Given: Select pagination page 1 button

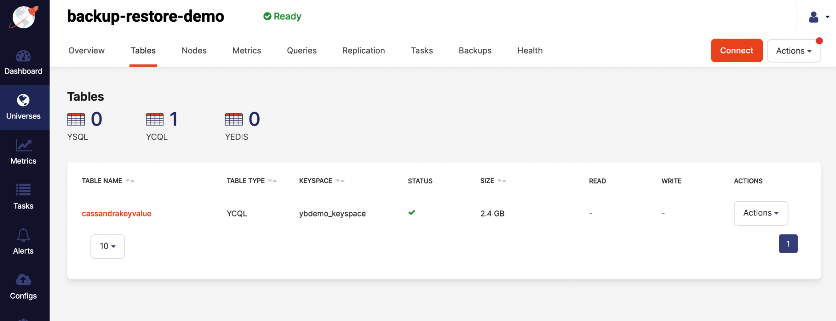Looking at the screenshot, I should tap(788, 244).
